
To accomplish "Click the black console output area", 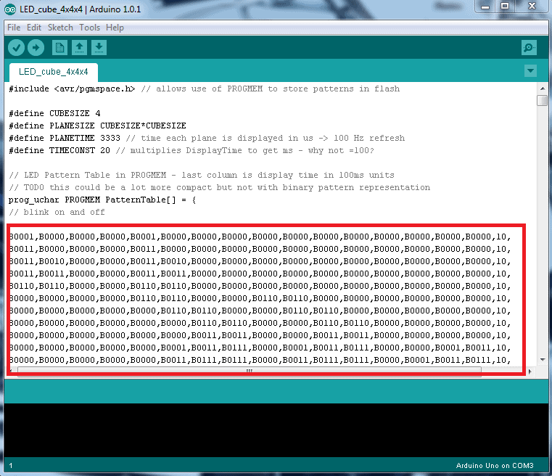I will pyautogui.click(x=276, y=430).
